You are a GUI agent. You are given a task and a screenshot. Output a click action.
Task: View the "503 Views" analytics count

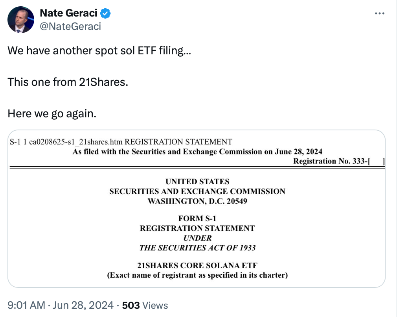tap(145, 305)
